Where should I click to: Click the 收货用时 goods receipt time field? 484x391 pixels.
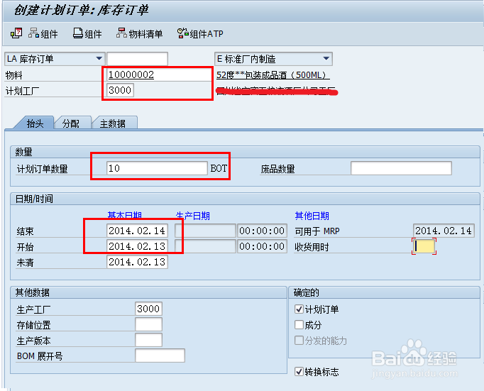point(424,246)
